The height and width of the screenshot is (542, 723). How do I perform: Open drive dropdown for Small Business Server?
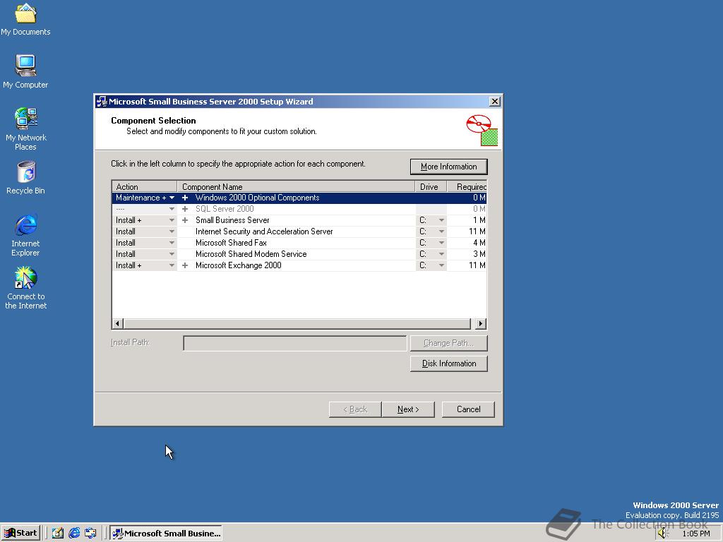click(x=441, y=220)
